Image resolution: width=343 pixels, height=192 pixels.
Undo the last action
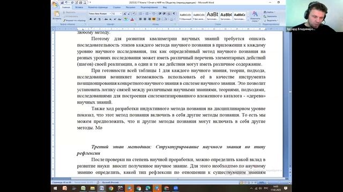66,2
